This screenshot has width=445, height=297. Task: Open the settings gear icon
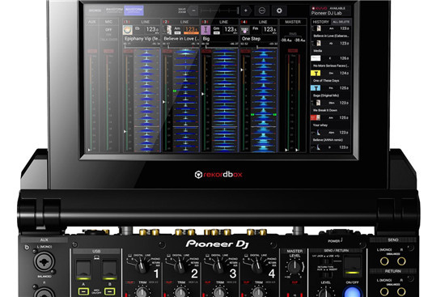[x=279, y=11]
